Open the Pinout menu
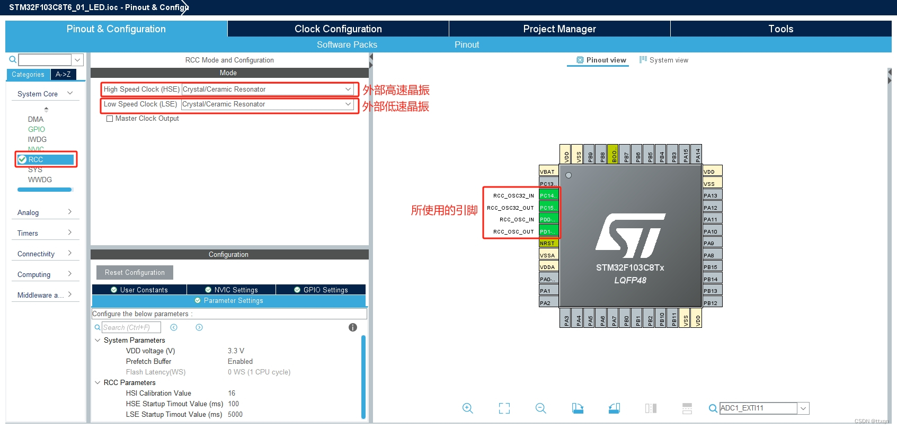 [467, 44]
